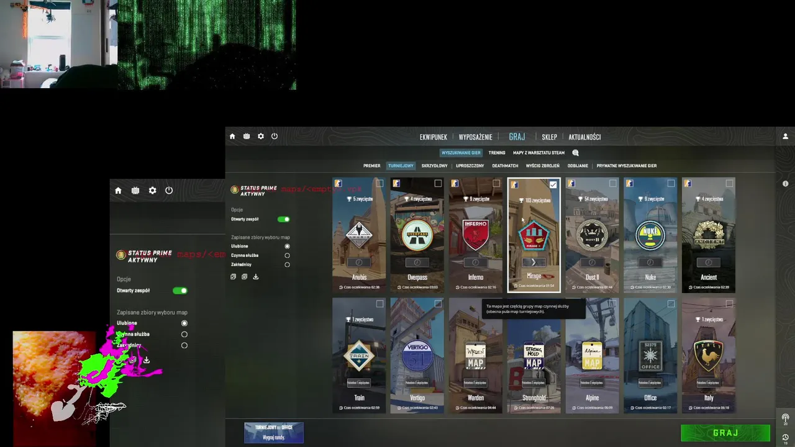The width and height of the screenshot is (795, 447).
Task: Click the Inferno shield badge
Action: click(x=475, y=235)
